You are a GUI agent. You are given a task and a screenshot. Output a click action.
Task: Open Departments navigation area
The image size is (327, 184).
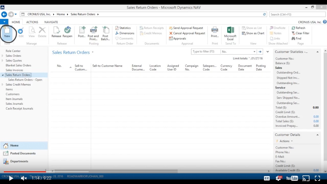24,161
